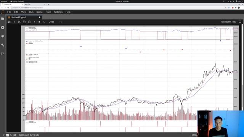Bookmark this page with star icon
The width and height of the screenshot is (244, 137).
(229, 8)
